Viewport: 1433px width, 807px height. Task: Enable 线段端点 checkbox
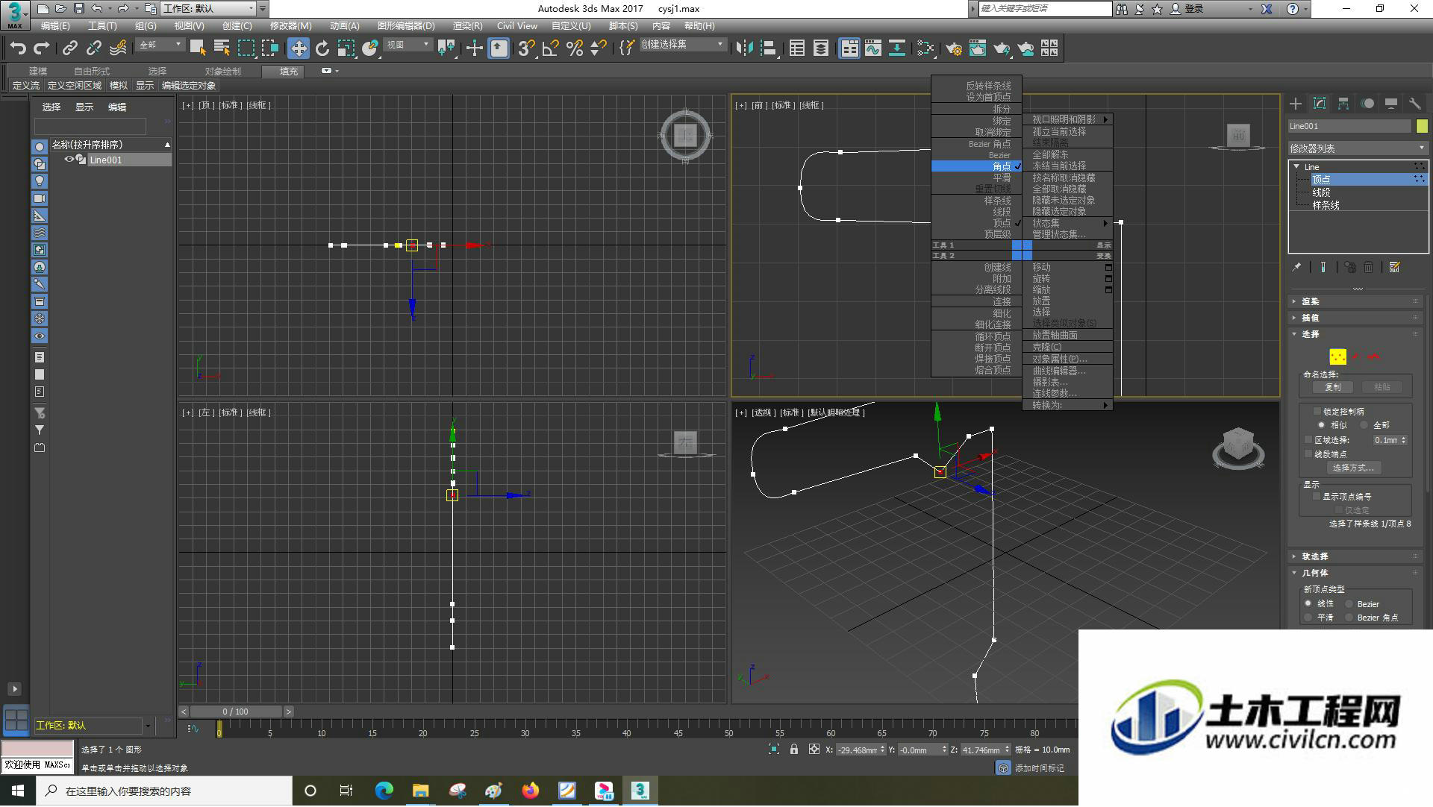click(x=1308, y=453)
